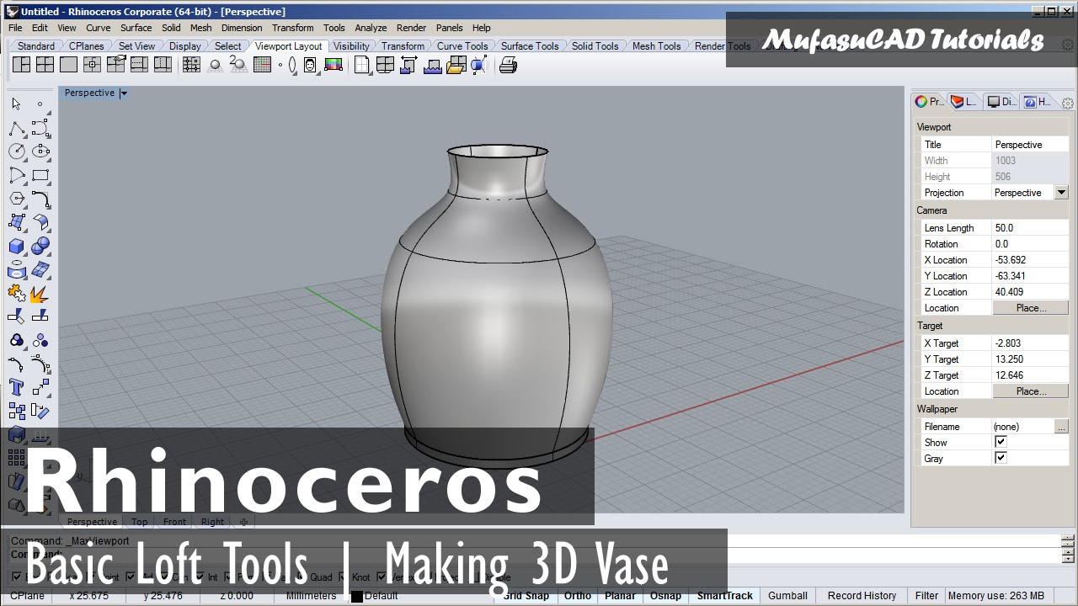1078x606 pixels.
Task: Toggle Planar mode in status bar
Action: coord(620,595)
